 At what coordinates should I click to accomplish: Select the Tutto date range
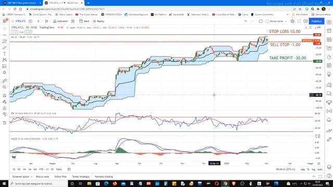click(59, 169)
